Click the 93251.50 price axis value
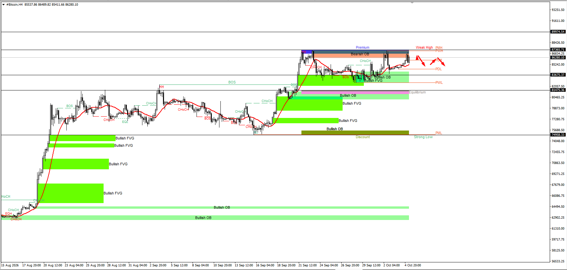This screenshot has height=270, width=567. (x=558, y=10)
